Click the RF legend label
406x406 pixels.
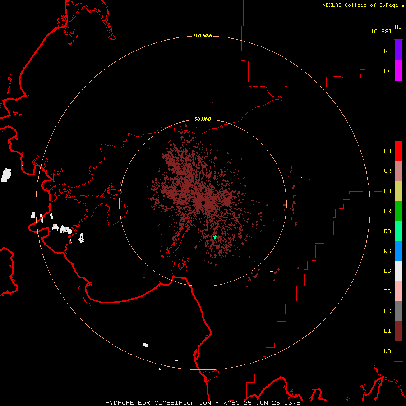click(x=387, y=51)
